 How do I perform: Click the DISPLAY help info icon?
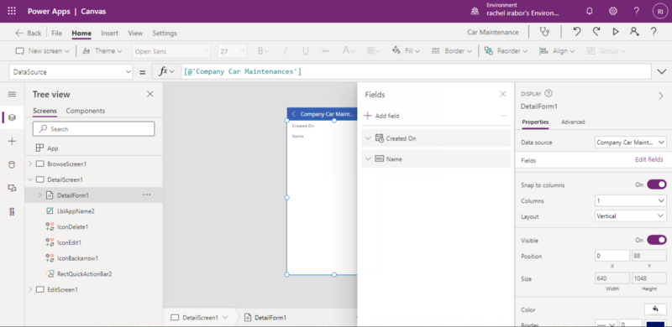pos(549,93)
